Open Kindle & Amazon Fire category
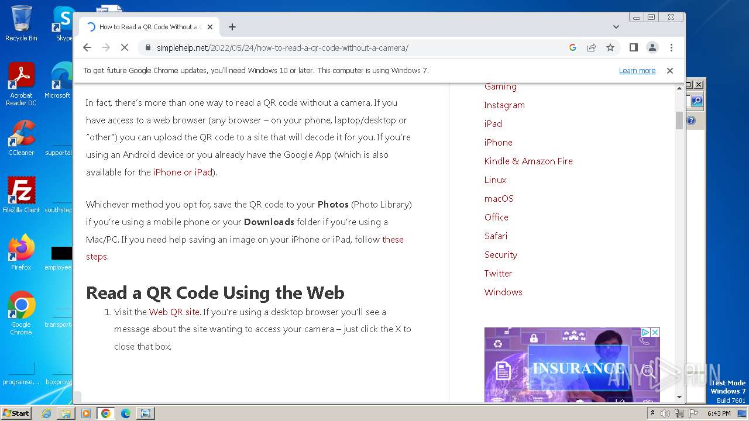The height and width of the screenshot is (421, 749). [x=528, y=161]
